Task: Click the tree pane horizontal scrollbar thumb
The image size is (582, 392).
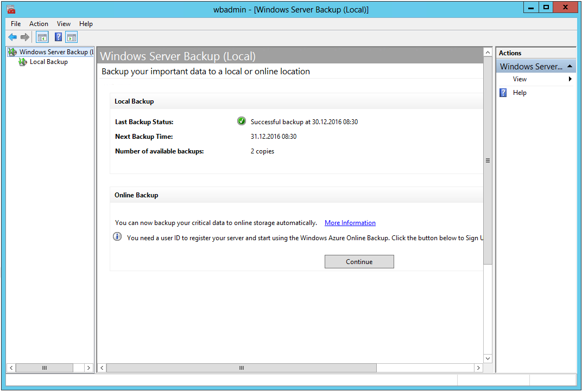Action: [x=45, y=368]
